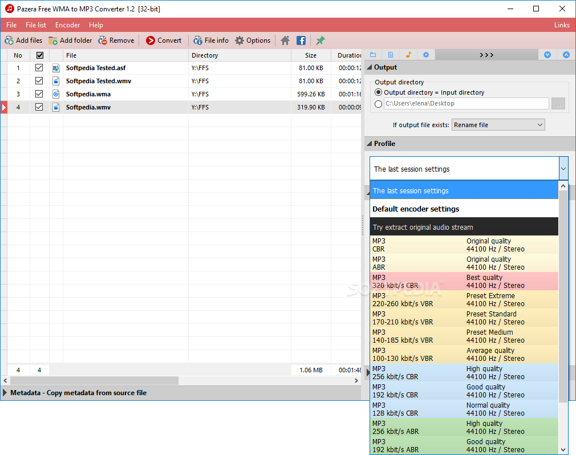The height and width of the screenshot is (455, 576).
Task: Click the C:\Users\elena\Desktop path field
Action: coord(467,104)
